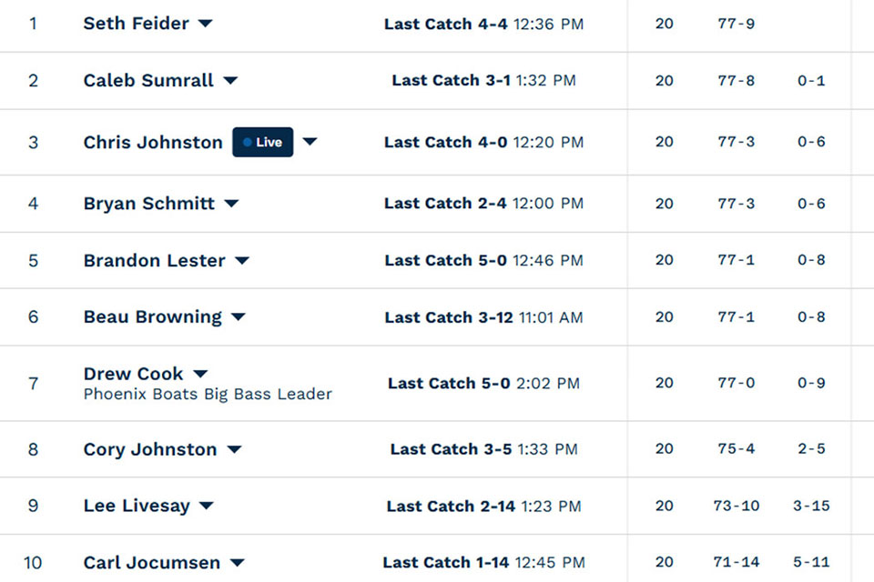The image size is (874, 582).
Task: Click the name Chris Johnston
Action: tap(153, 142)
